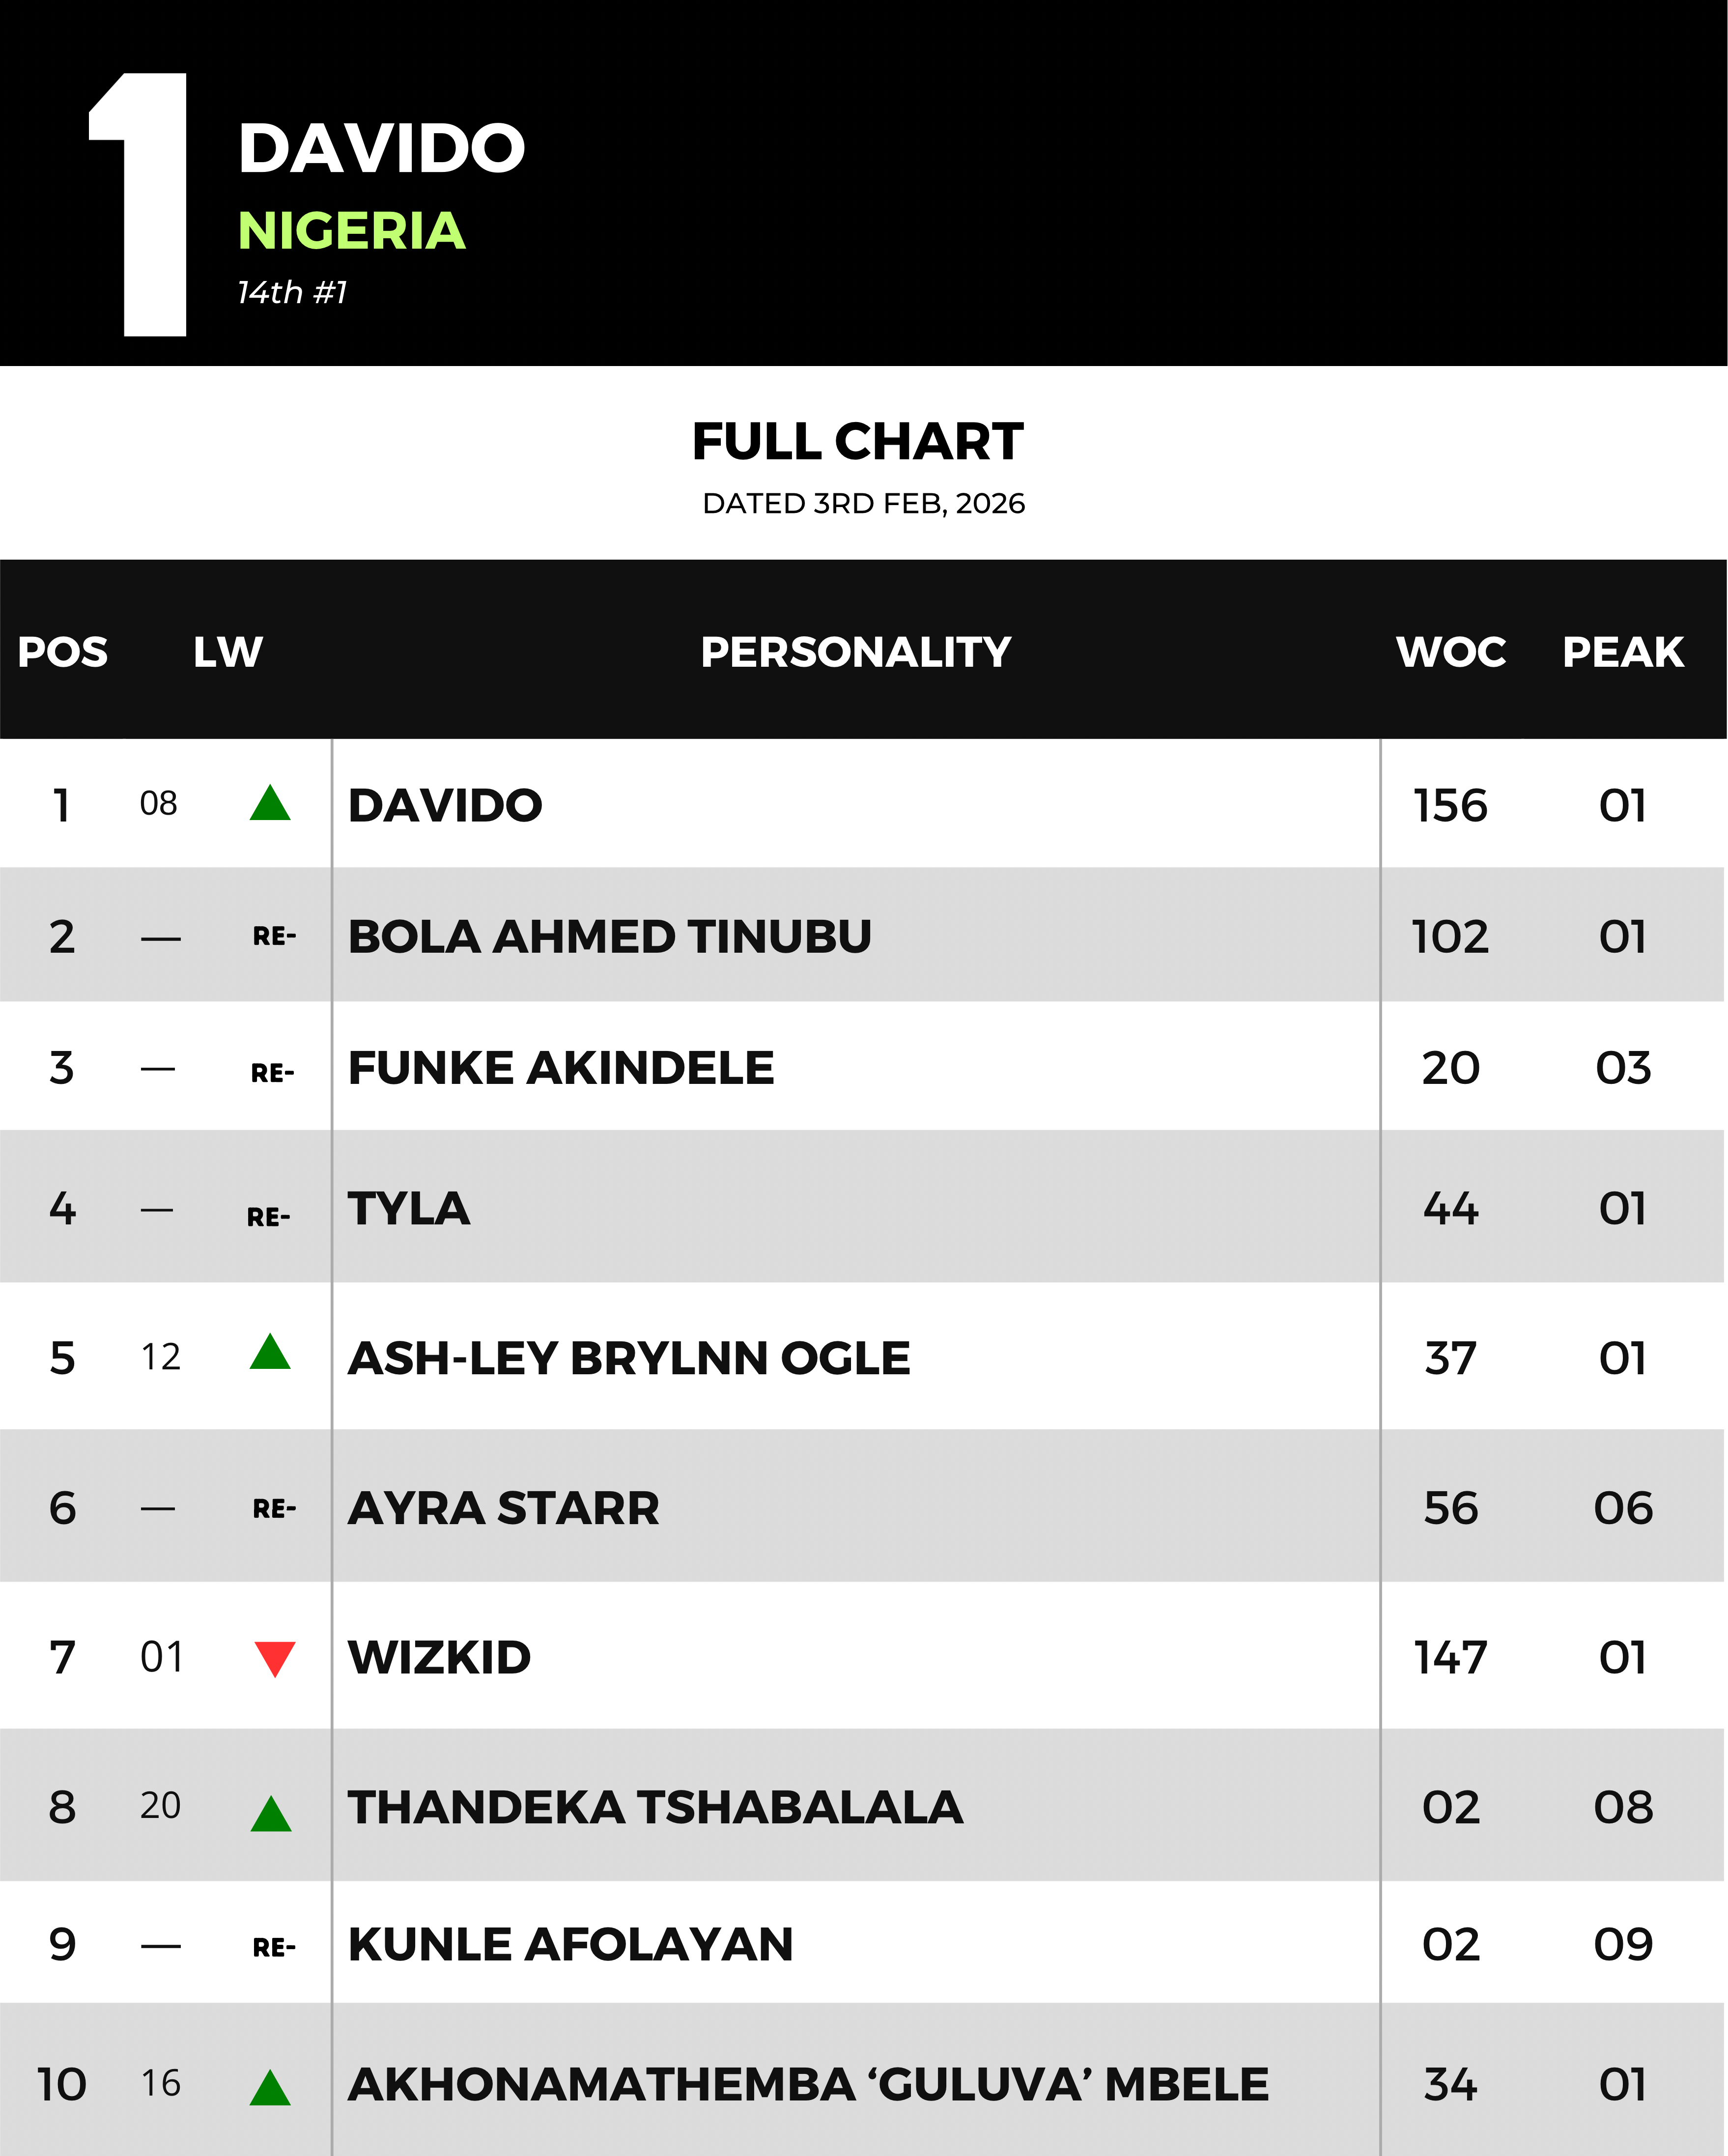The height and width of the screenshot is (2156, 1728).
Task: Click the FULL CHART heading
Action: 857,442
